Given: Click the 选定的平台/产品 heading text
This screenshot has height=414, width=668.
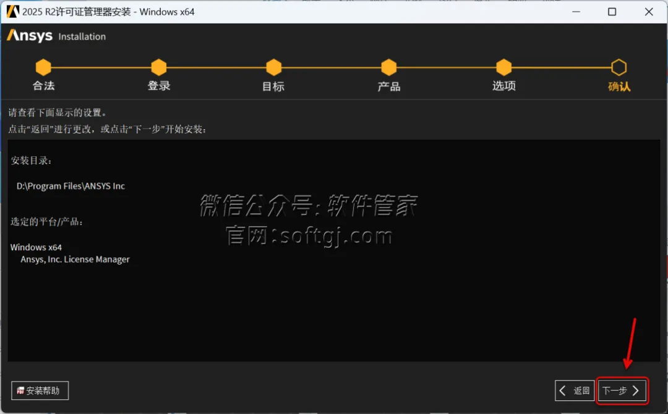Looking at the screenshot, I should pyautogui.click(x=46, y=222).
